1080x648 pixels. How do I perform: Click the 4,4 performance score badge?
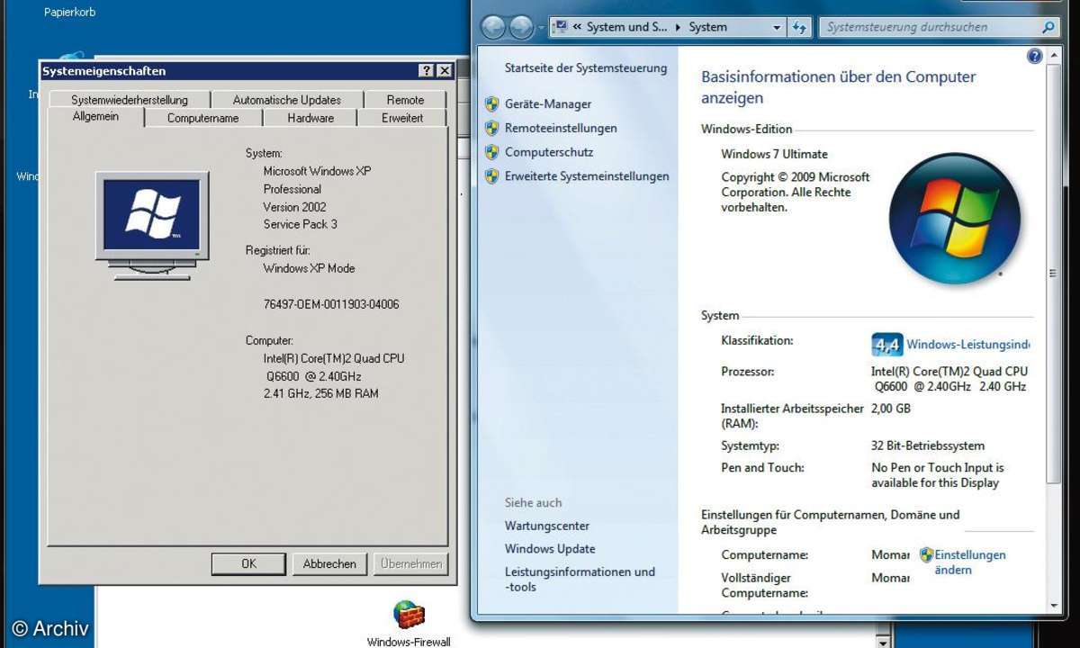click(886, 345)
